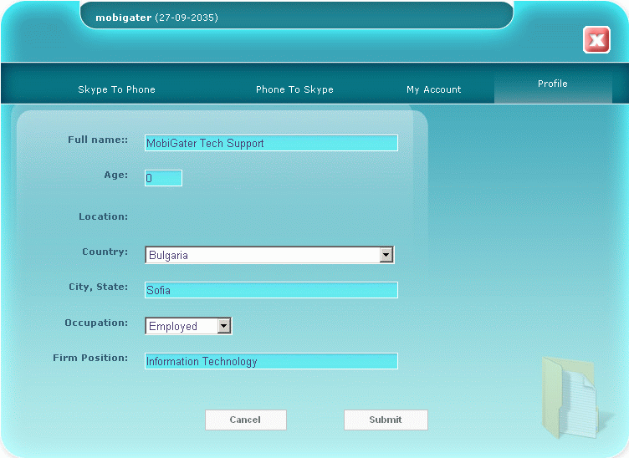Screen dimensions: 629x458
Task: Focus the Age input box
Action: click(163, 178)
